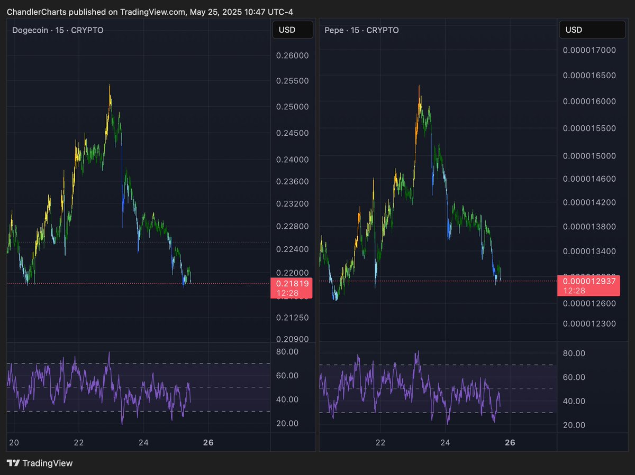Click the 0.24500 price level on Dogecoin axis
Screen dimensions: 635x475
[292, 133]
